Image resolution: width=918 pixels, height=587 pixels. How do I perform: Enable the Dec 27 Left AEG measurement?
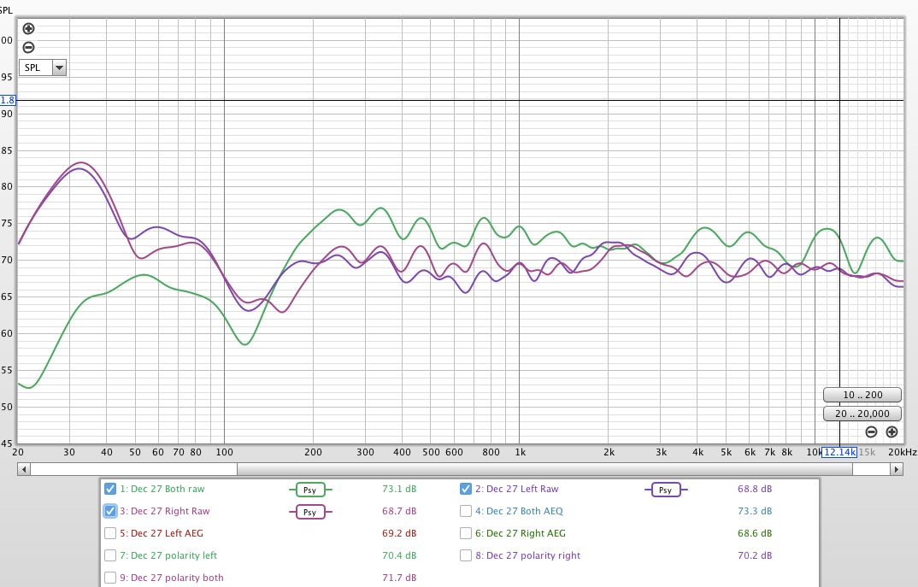point(109,533)
